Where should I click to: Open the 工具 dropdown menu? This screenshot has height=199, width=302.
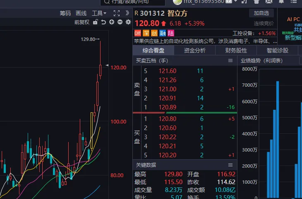tap(99, 13)
